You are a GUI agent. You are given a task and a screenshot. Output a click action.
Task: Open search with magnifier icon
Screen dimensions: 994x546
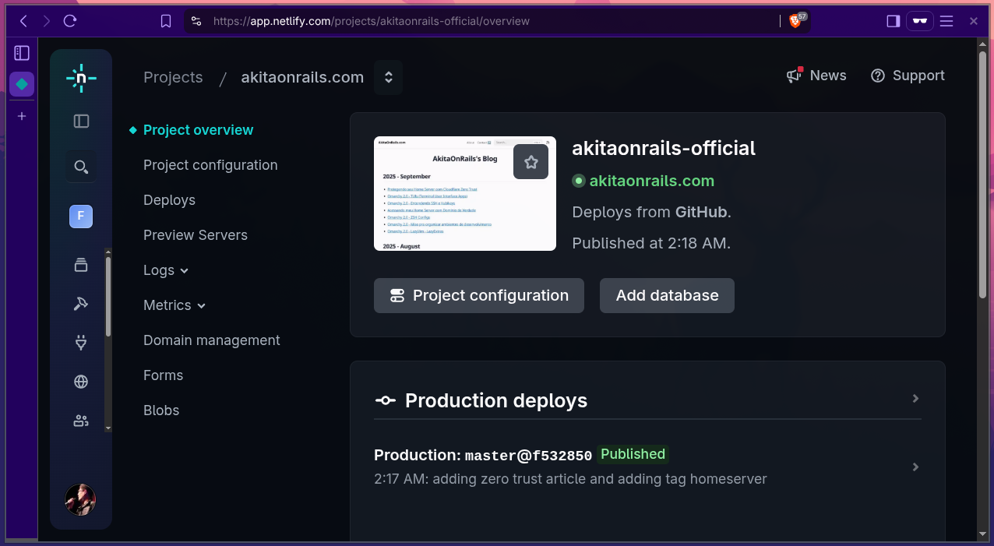81,167
